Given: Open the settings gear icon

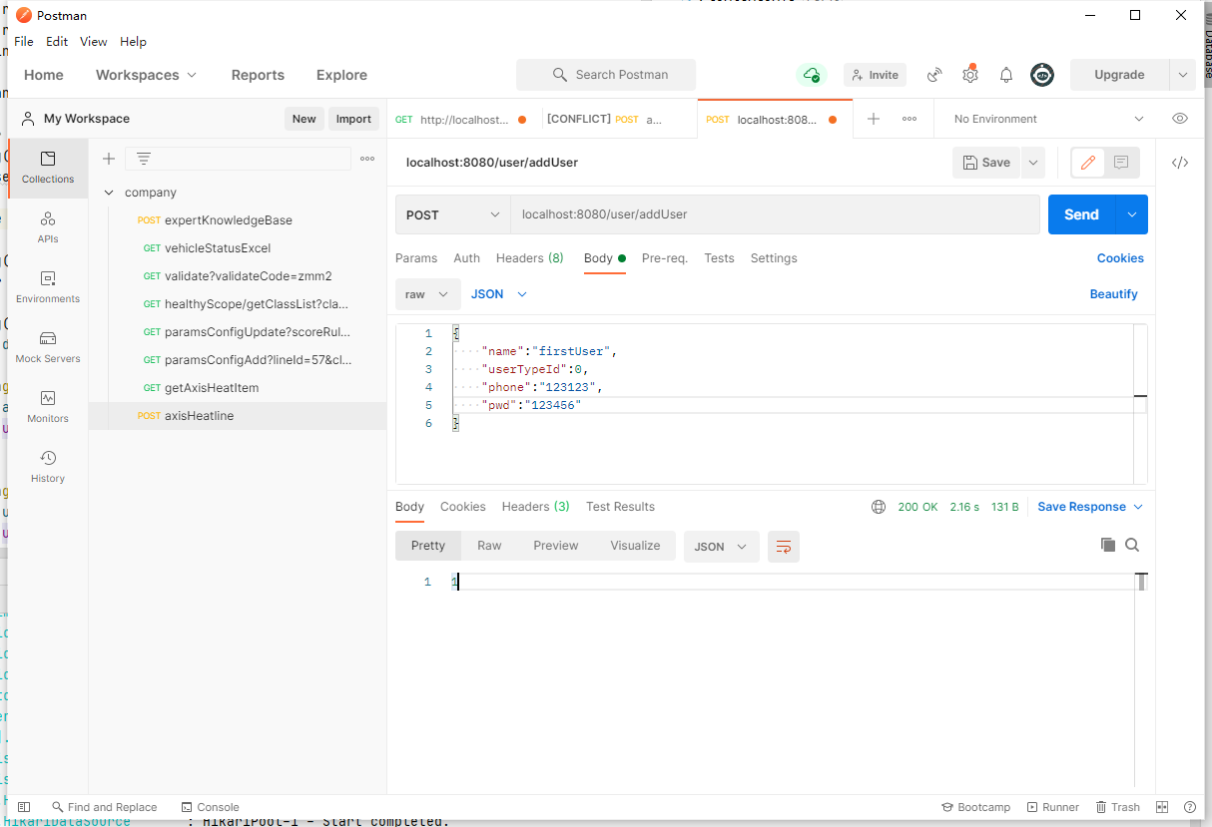Looking at the screenshot, I should (x=970, y=75).
